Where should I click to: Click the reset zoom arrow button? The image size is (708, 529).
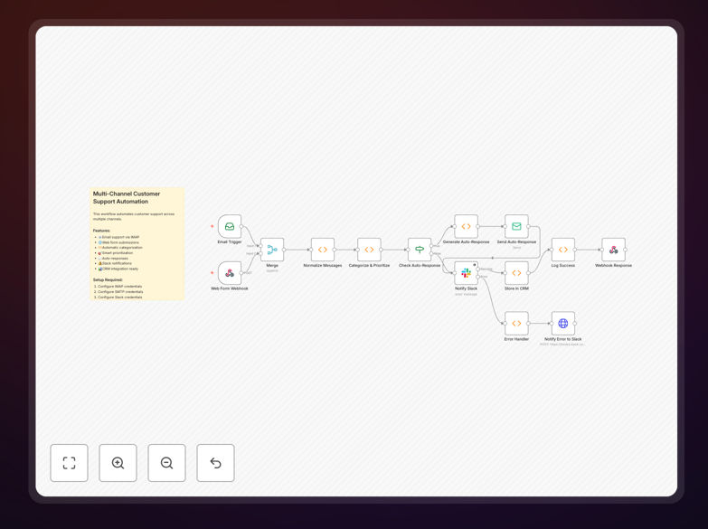pos(215,463)
